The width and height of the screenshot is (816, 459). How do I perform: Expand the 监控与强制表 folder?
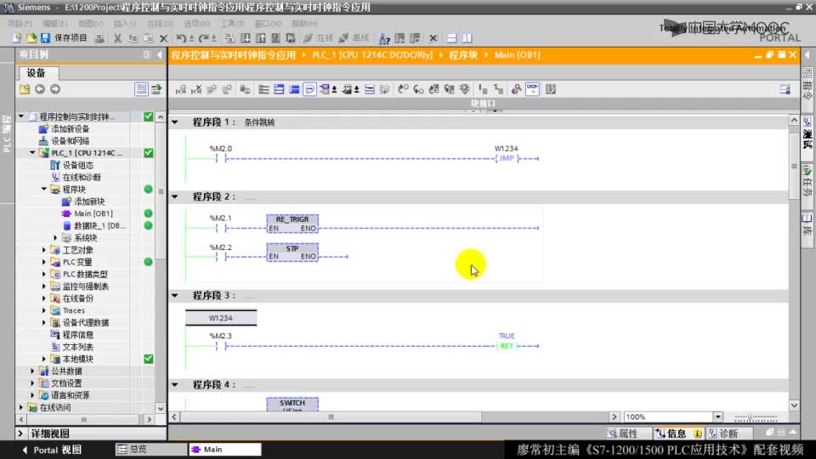click(43, 286)
